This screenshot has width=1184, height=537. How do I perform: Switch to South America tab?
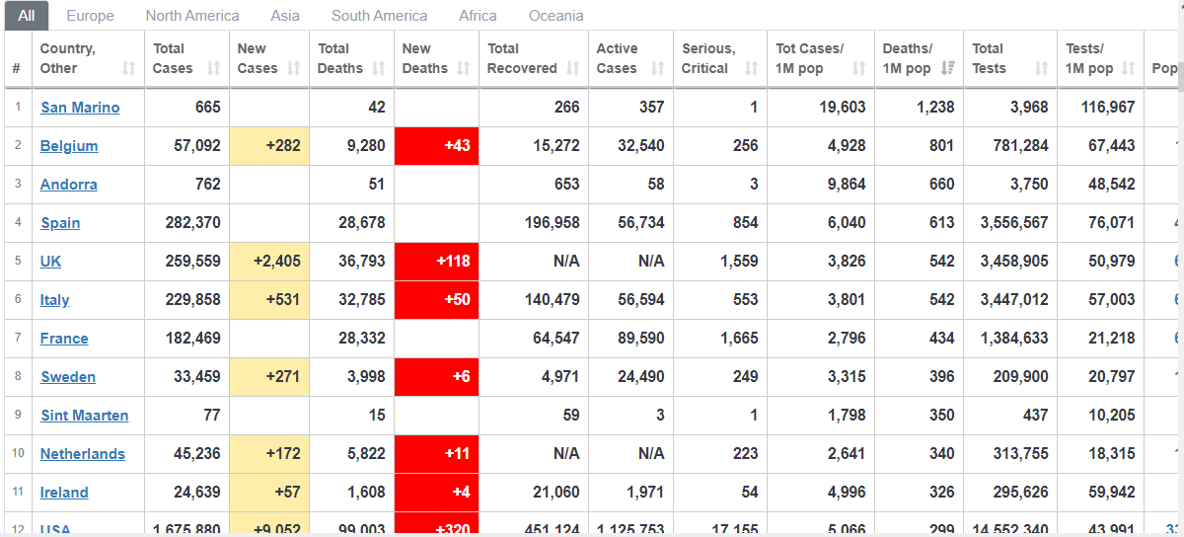tap(380, 16)
